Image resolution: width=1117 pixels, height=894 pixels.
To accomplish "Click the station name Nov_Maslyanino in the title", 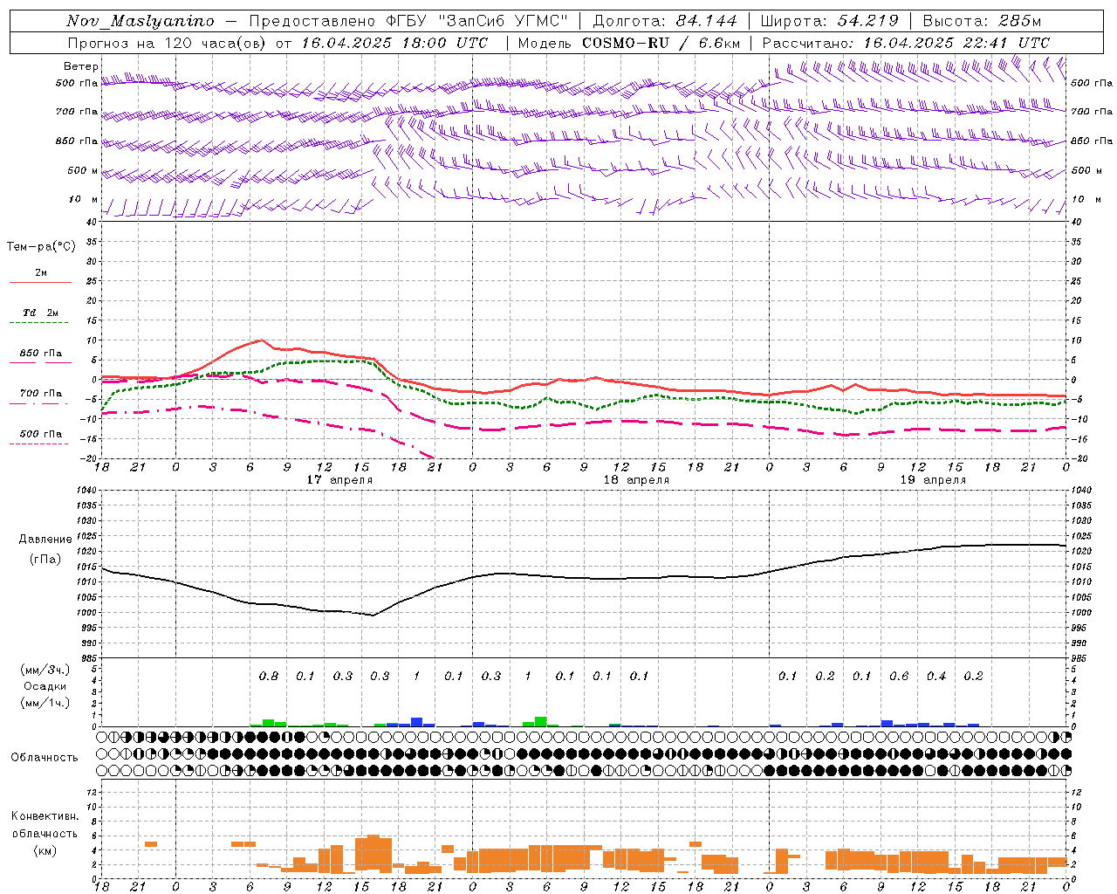I will click(140, 21).
